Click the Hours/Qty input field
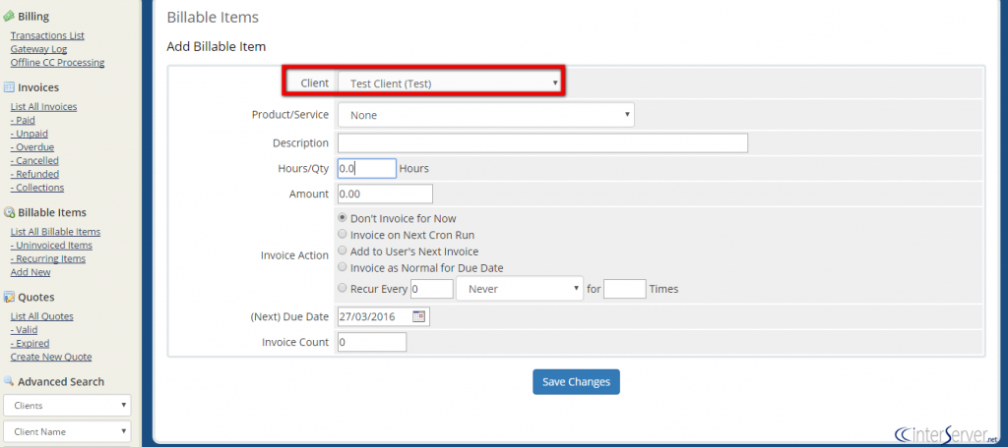The width and height of the screenshot is (1008, 447). pyautogui.click(x=366, y=169)
